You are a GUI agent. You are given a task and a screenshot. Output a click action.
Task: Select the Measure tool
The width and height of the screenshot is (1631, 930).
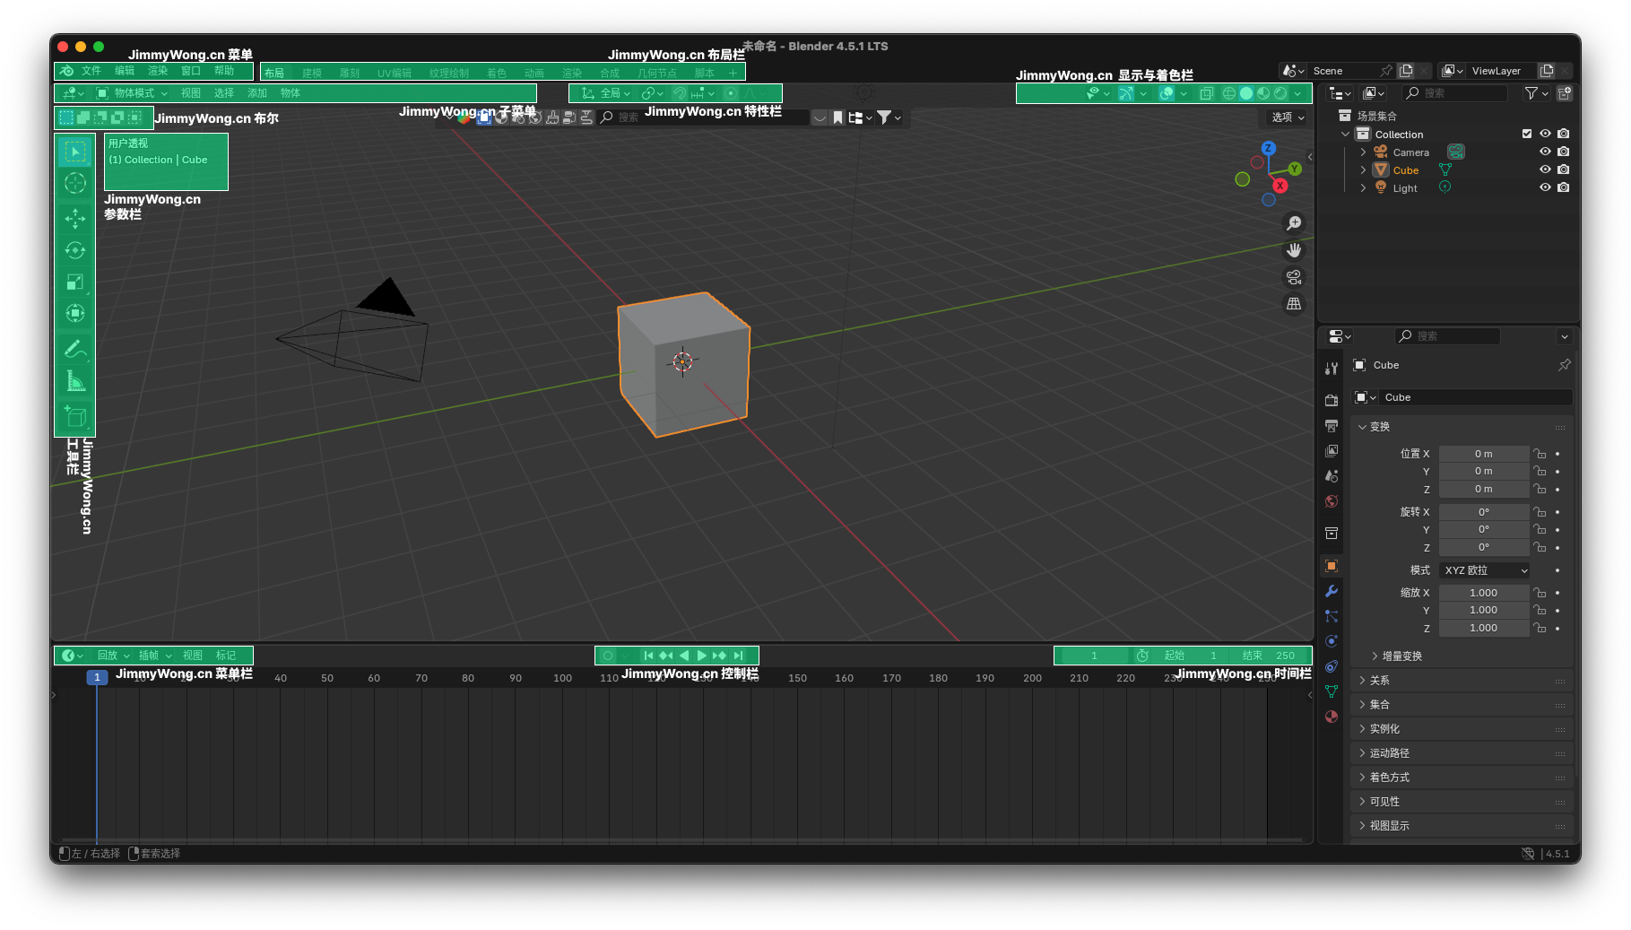click(75, 382)
